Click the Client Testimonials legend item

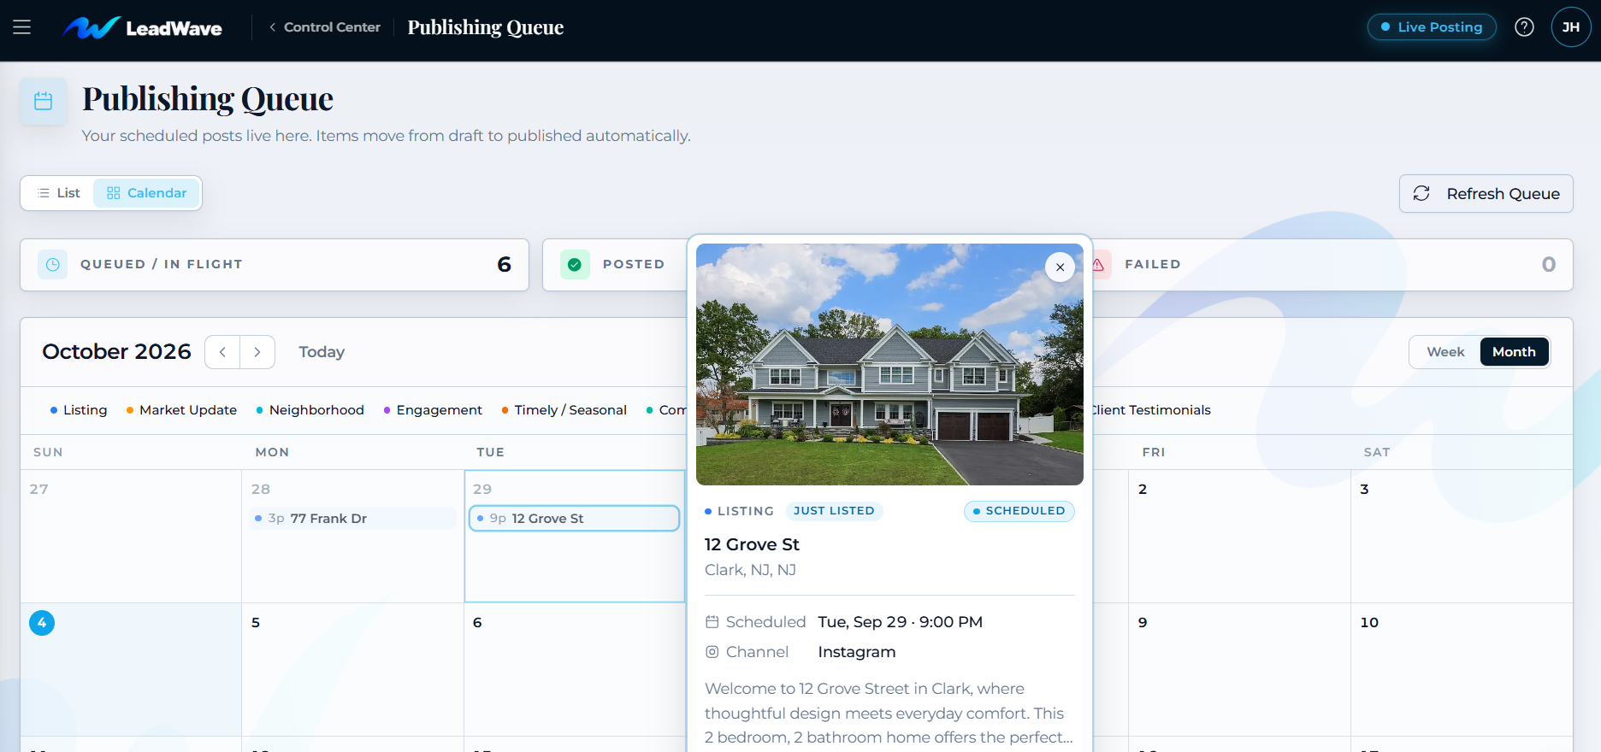(1151, 410)
